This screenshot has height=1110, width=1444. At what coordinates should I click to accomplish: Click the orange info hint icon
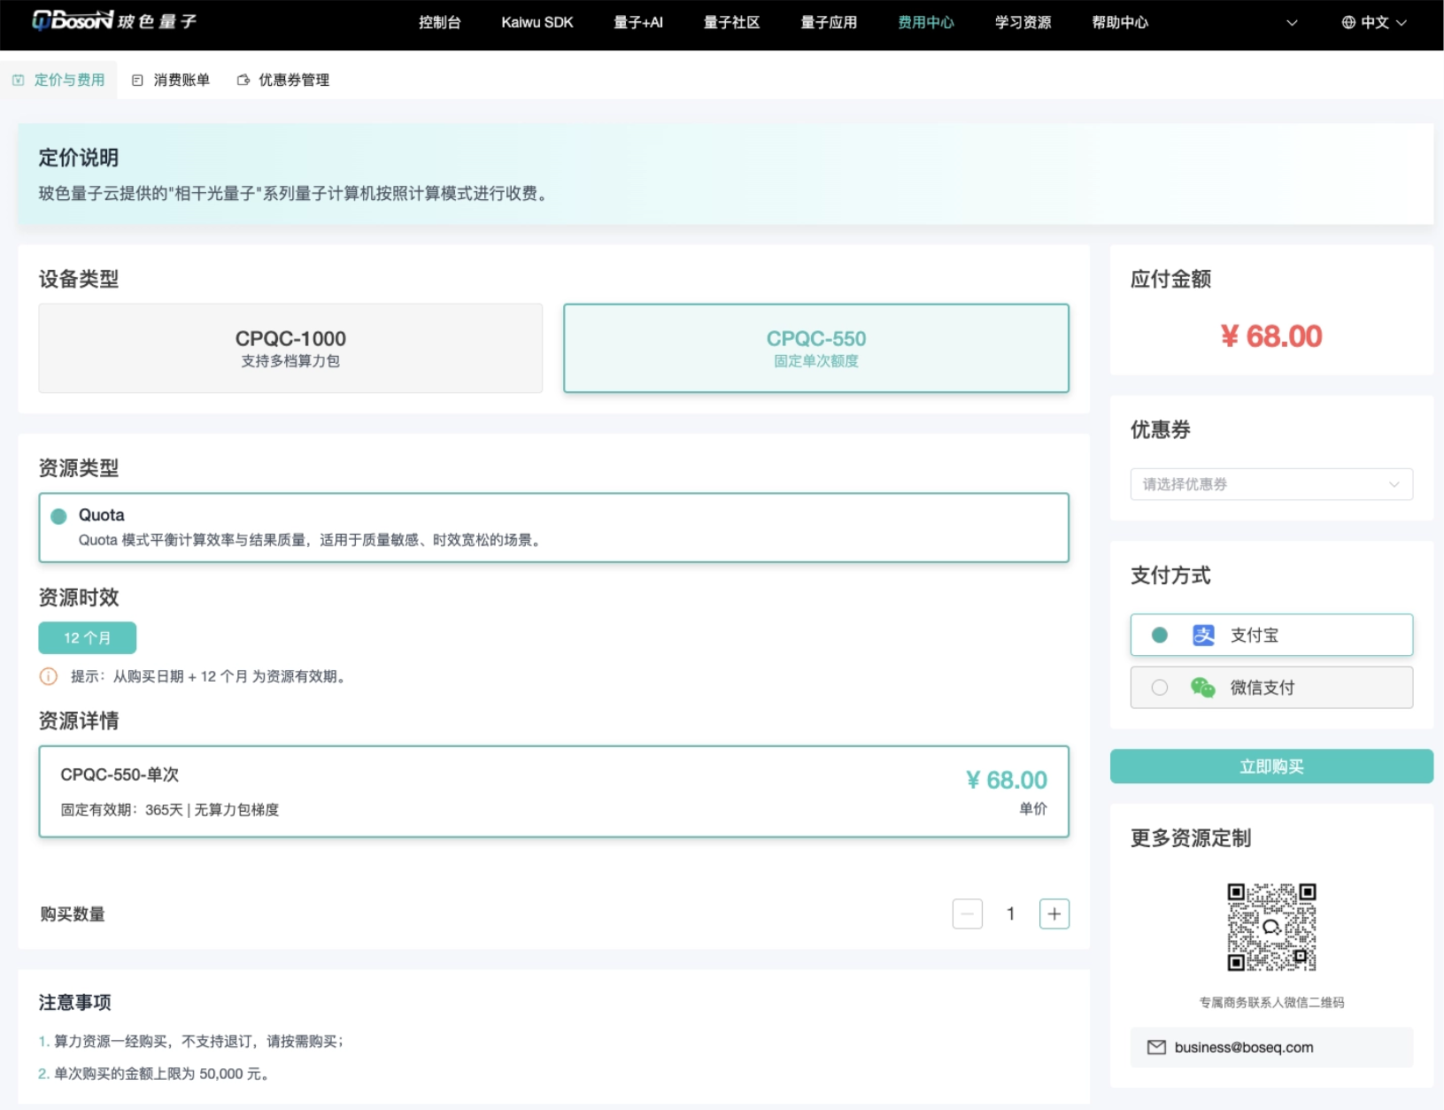point(49,676)
